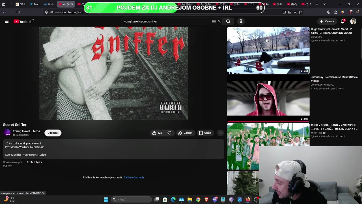
Task: Open the page translate icon in the address bar
Action: (295, 12)
